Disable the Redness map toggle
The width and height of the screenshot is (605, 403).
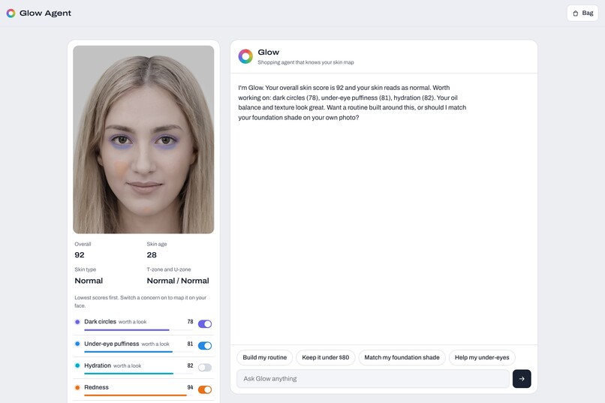tap(205, 389)
